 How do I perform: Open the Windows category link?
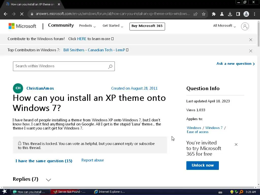tap(194, 128)
